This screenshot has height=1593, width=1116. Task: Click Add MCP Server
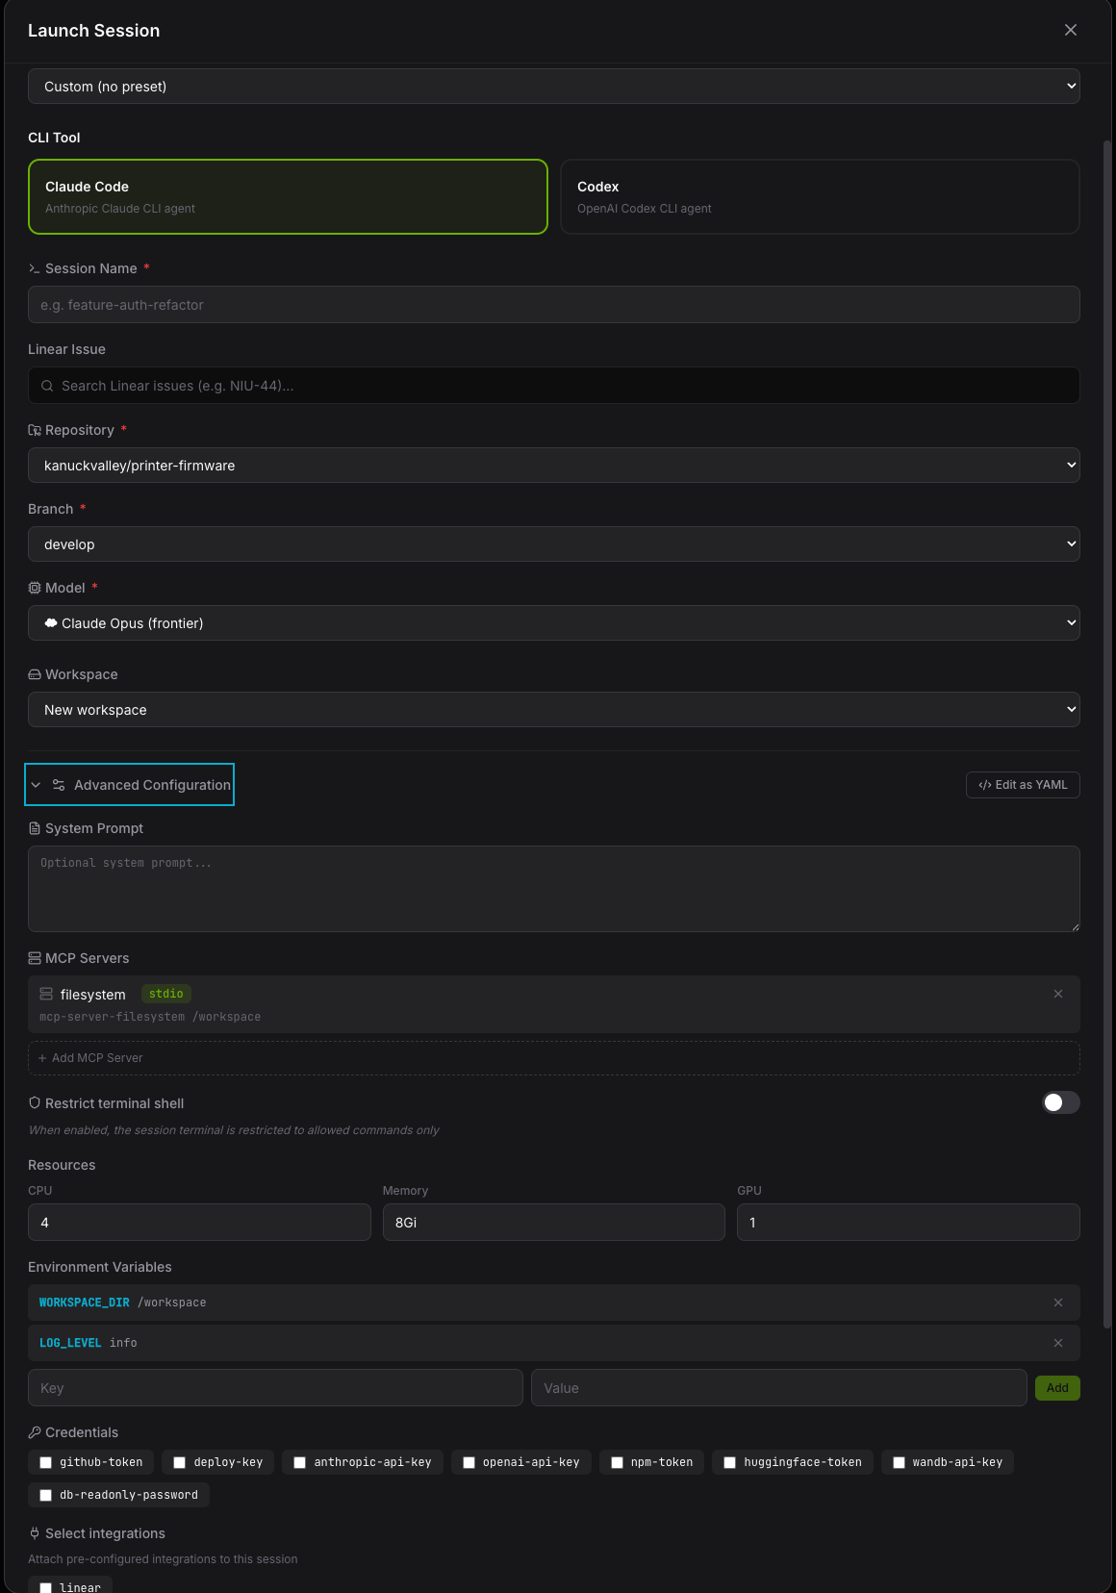[x=554, y=1058]
